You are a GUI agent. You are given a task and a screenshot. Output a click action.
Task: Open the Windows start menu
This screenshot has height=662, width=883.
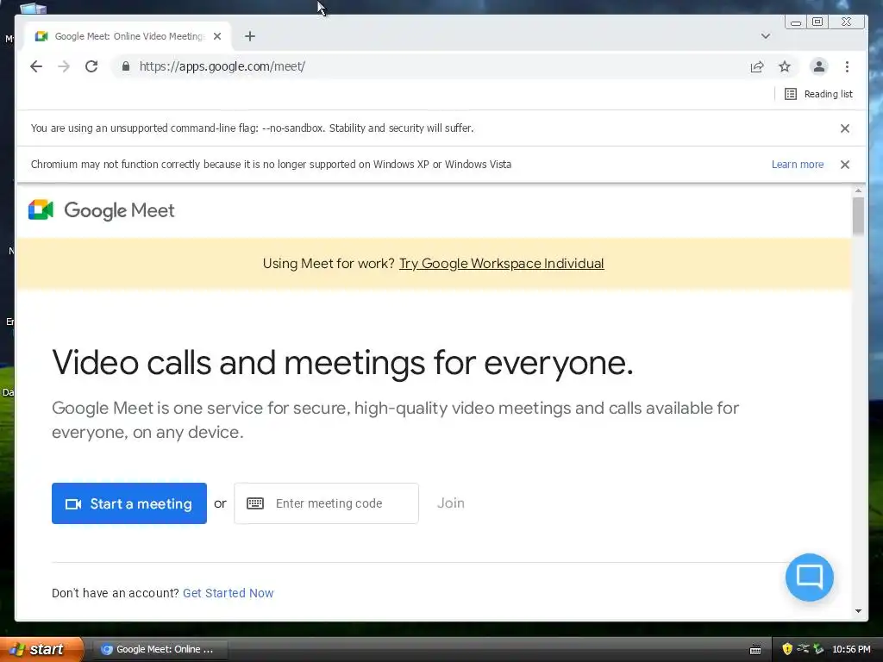tap(41, 649)
